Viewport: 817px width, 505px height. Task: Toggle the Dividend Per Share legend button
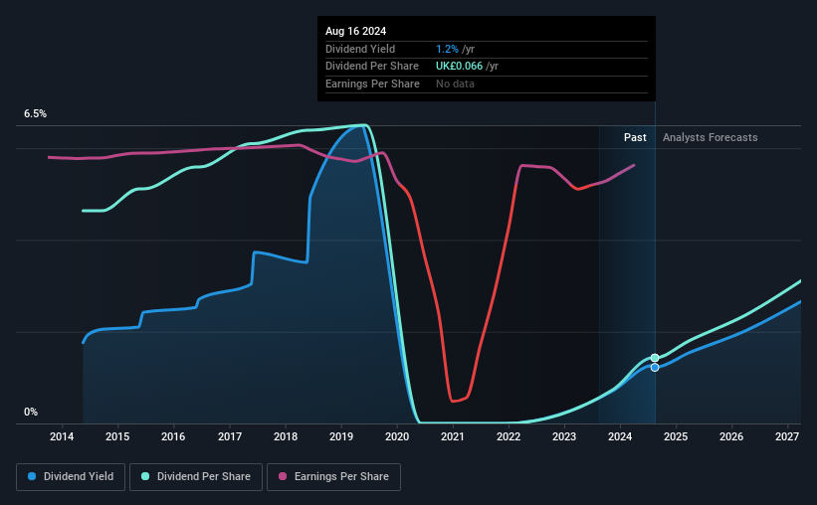[x=196, y=477]
